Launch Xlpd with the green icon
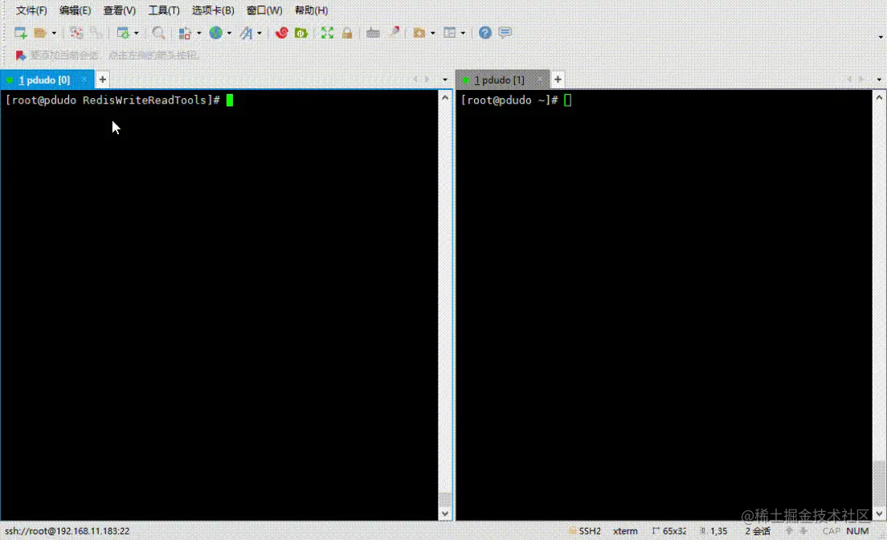The height and width of the screenshot is (540, 887). tap(301, 33)
